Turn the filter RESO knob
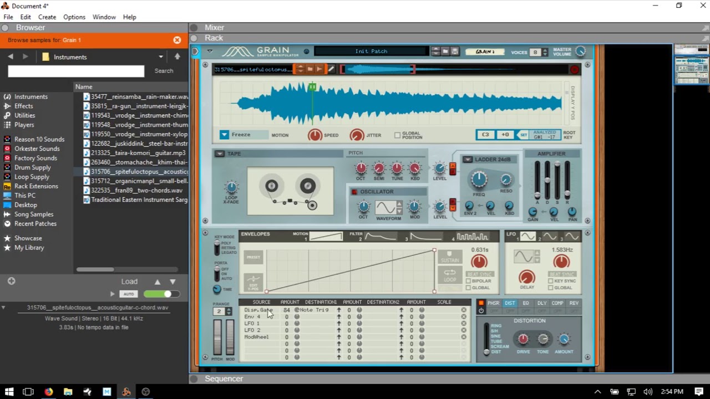Image resolution: width=710 pixels, height=399 pixels. click(506, 180)
